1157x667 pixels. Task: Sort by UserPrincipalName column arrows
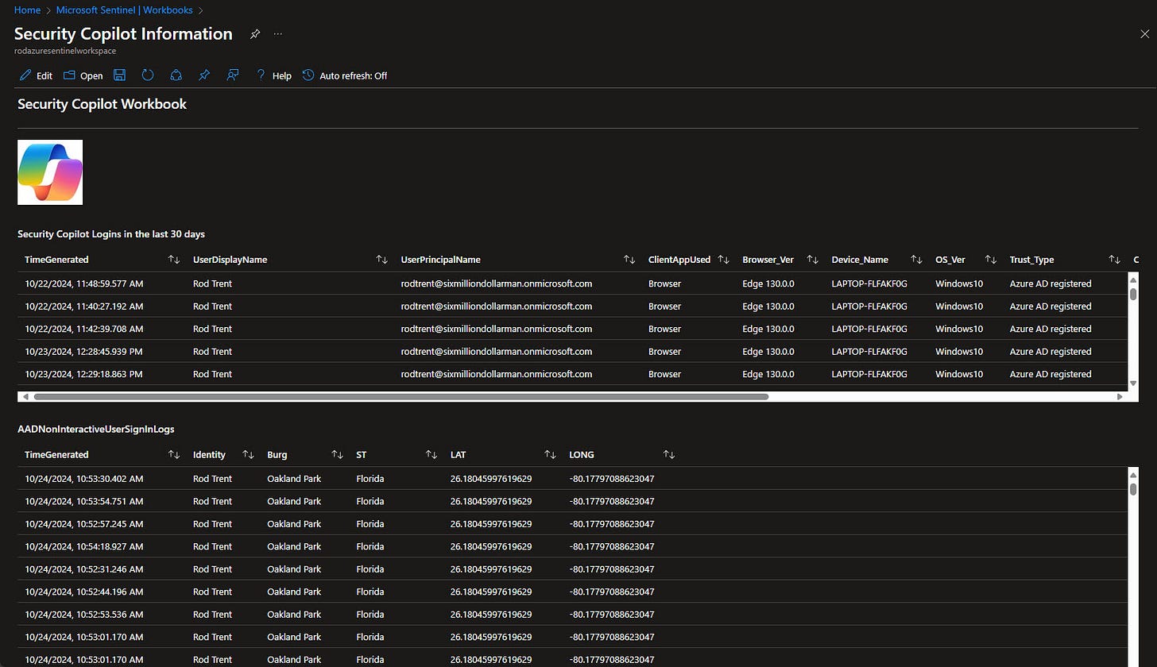tap(629, 260)
